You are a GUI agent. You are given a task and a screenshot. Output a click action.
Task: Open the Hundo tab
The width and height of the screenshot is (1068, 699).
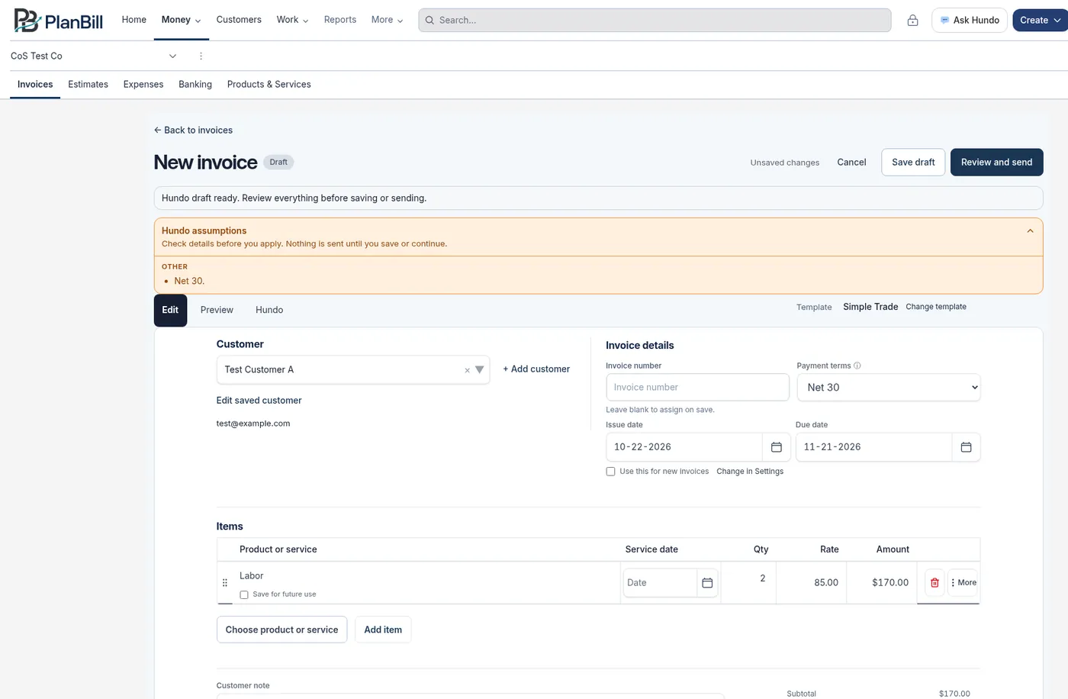coord(269,311)
